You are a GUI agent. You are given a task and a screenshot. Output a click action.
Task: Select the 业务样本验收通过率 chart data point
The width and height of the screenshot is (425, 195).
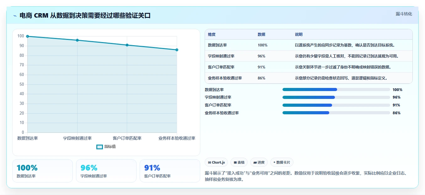point(177,50)
